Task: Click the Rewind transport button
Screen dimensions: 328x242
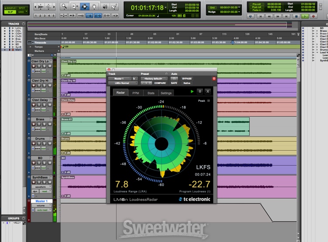Action: pyautogui.click(x=269, y=16)
